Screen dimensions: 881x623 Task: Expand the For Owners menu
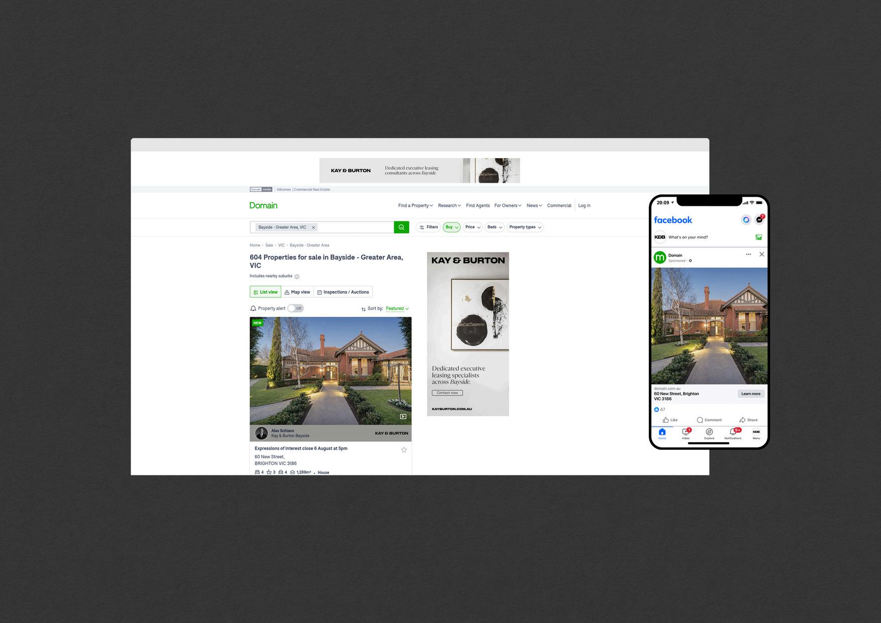point(508,205)
